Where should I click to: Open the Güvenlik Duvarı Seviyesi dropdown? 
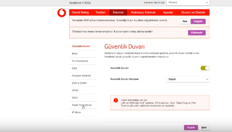coord(188,79)
